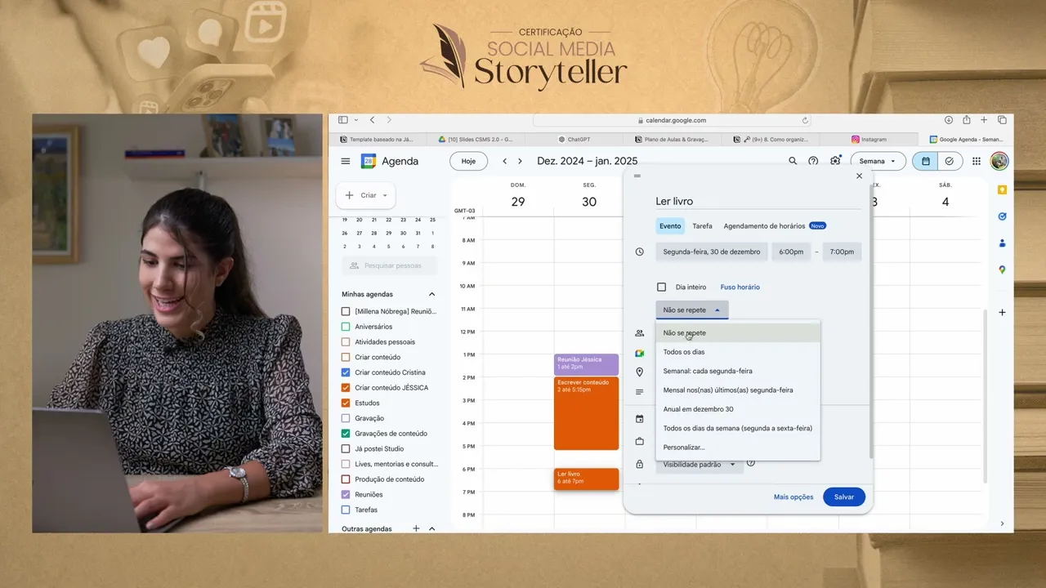
Task: Uncheck the Estudos calendar checkbox
Action: coord(346,403)
